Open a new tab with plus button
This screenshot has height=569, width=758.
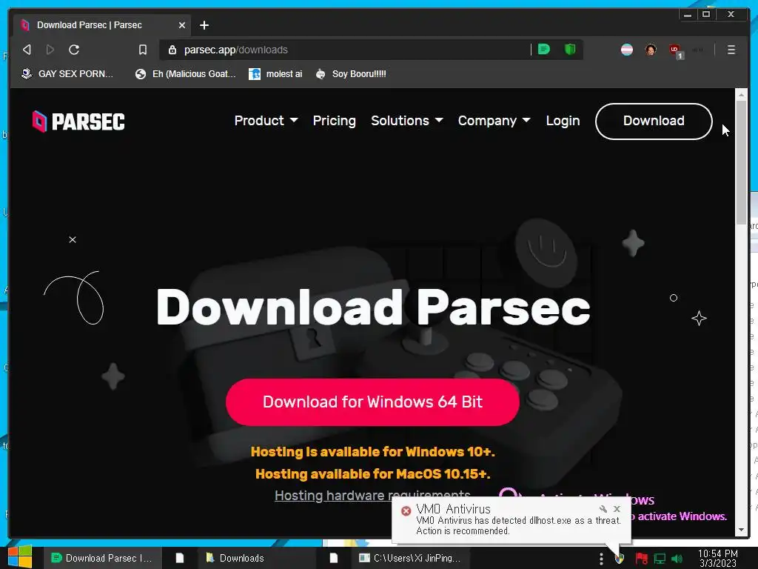point(204,25)
